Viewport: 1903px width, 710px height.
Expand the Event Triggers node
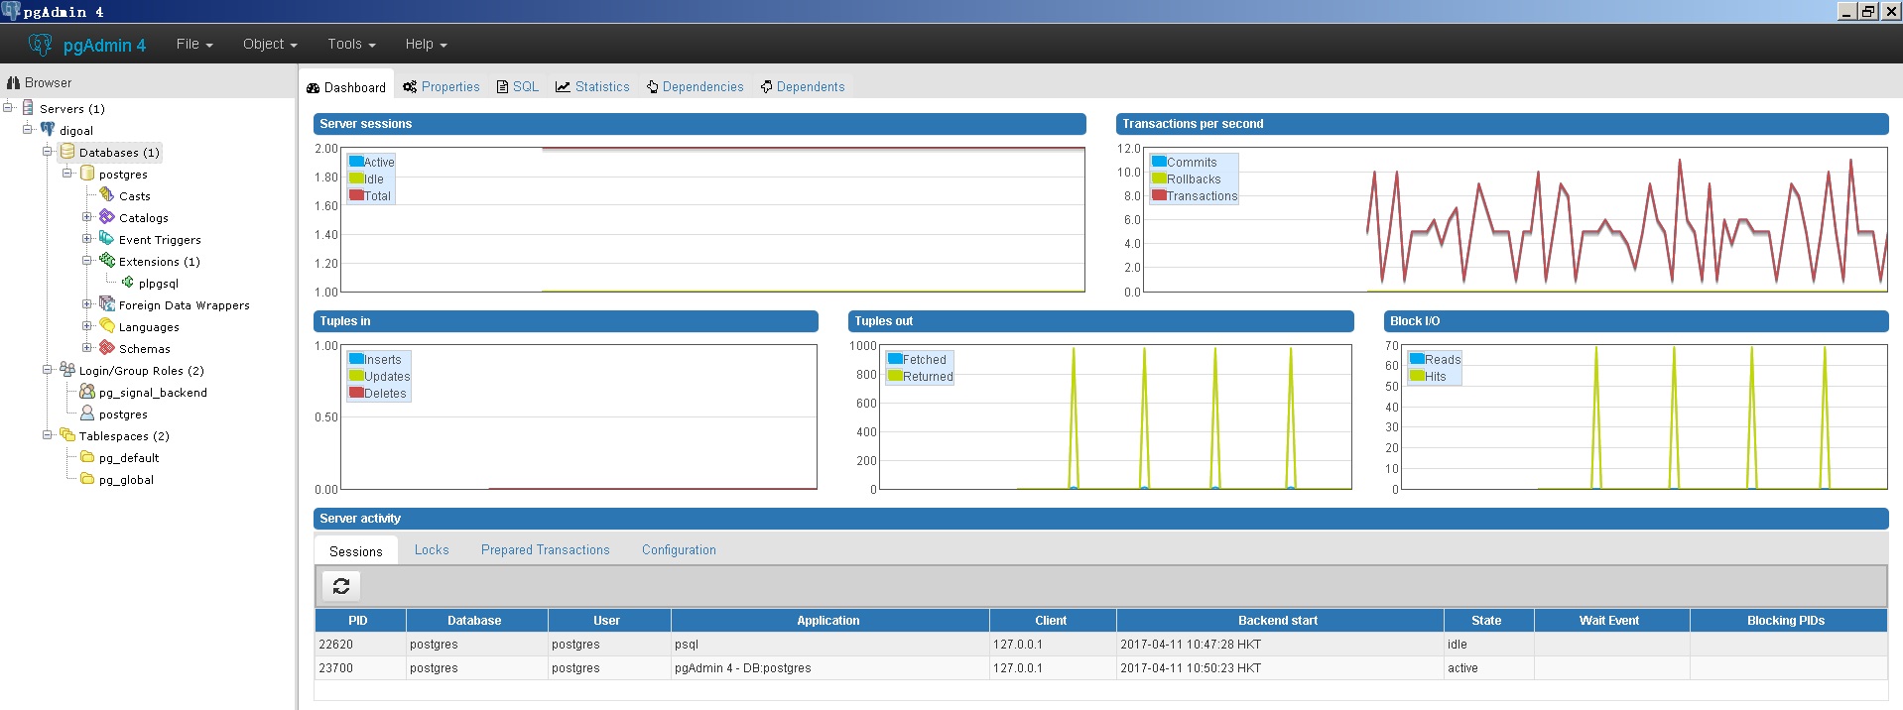pos(87,238)
